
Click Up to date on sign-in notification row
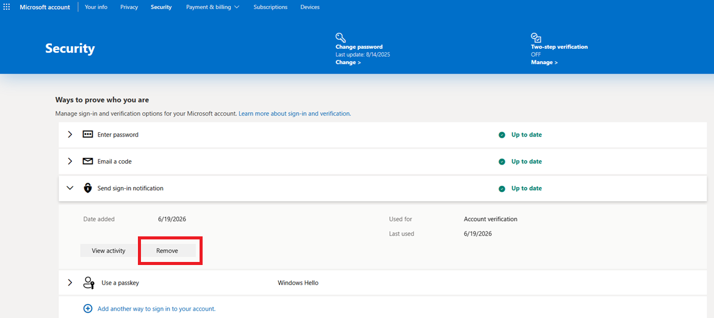527,188
